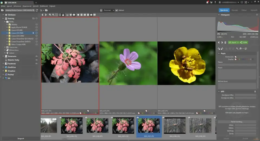Click the green Sdílet button
This screenshot has width=260, height=141.
pyautogui.click(x=244, y=42)
